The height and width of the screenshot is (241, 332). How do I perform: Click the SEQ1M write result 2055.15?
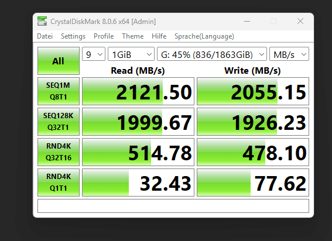tap(253, 91)
